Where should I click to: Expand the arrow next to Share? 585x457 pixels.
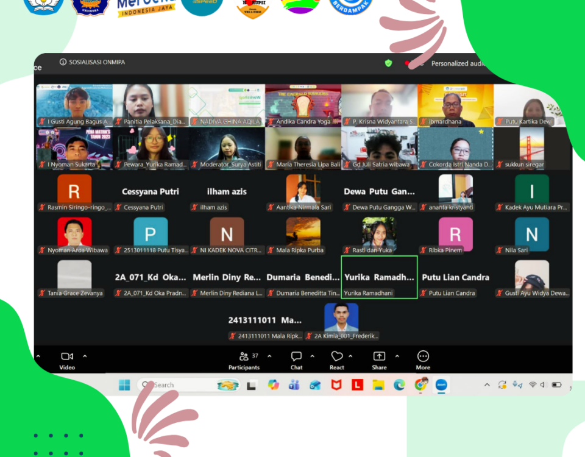pyautogui.click(x=397, y=356)
